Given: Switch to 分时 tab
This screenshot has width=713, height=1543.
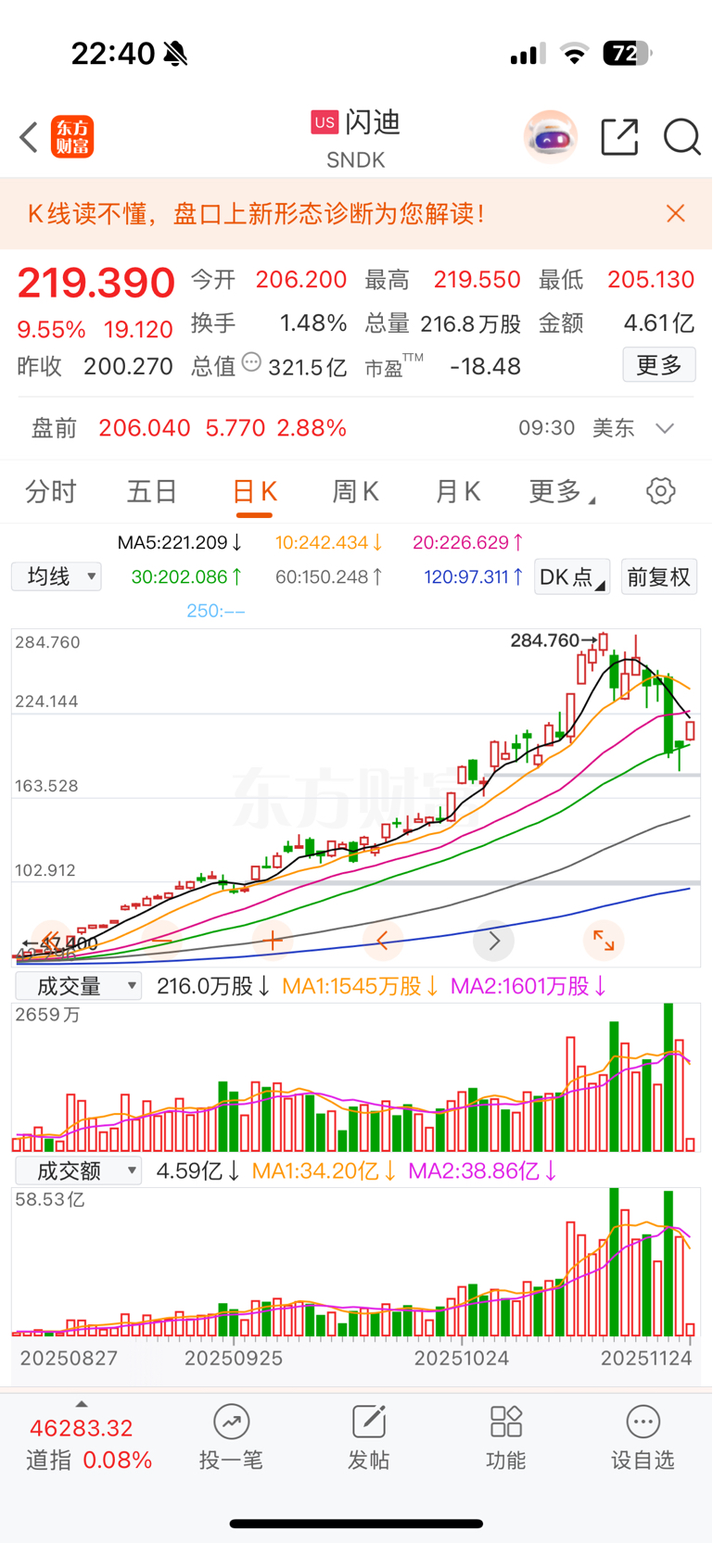Looking at the screenshot, I should click(x=51, y=491).
